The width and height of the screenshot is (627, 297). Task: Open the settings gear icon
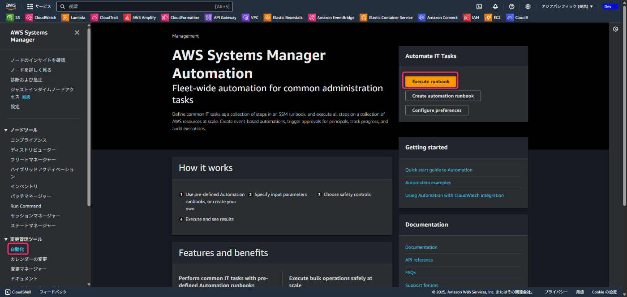click(x=528, y=6)
